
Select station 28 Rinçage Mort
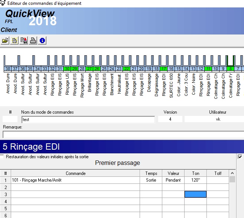[82, 69]
